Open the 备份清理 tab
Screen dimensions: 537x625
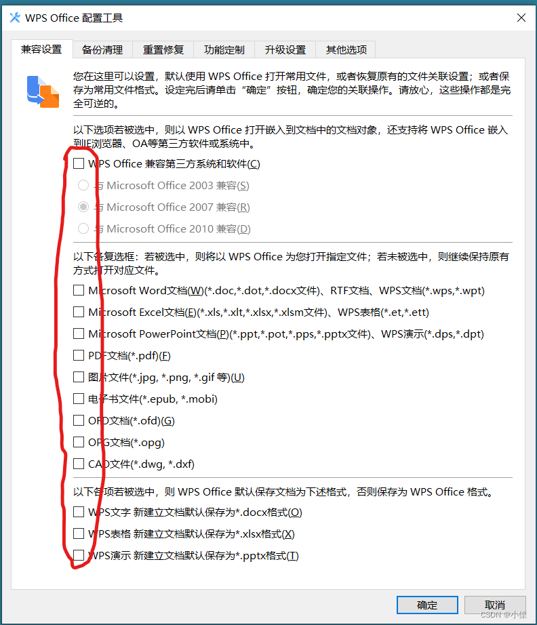click(x=102, y=49)
